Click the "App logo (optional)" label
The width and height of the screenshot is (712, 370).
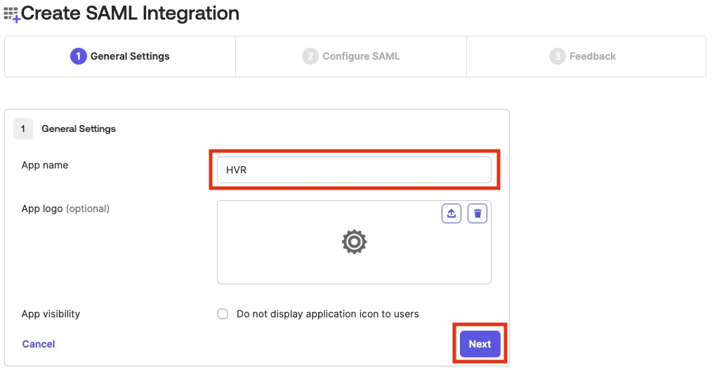click(65, 209)
